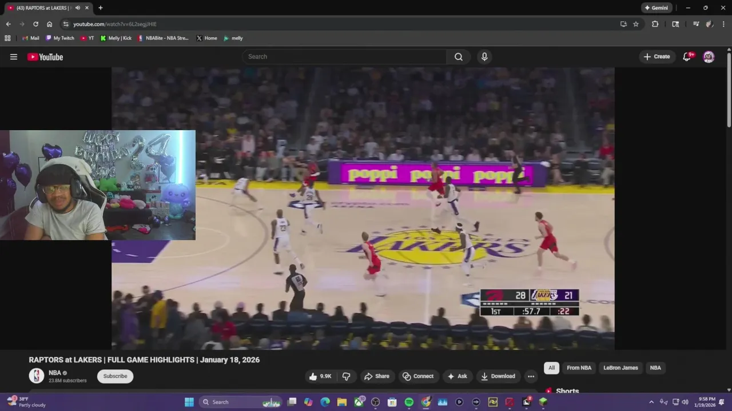Open the My Twitch bookmark
The width and height of the screenshot is (732, 411).
[60, 38]
